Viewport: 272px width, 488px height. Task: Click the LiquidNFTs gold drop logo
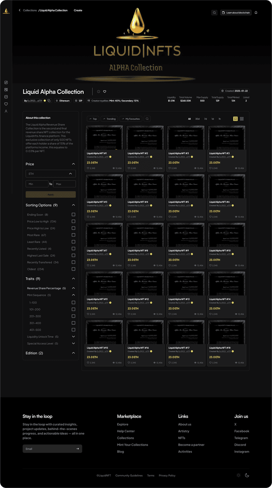(6, 11)
